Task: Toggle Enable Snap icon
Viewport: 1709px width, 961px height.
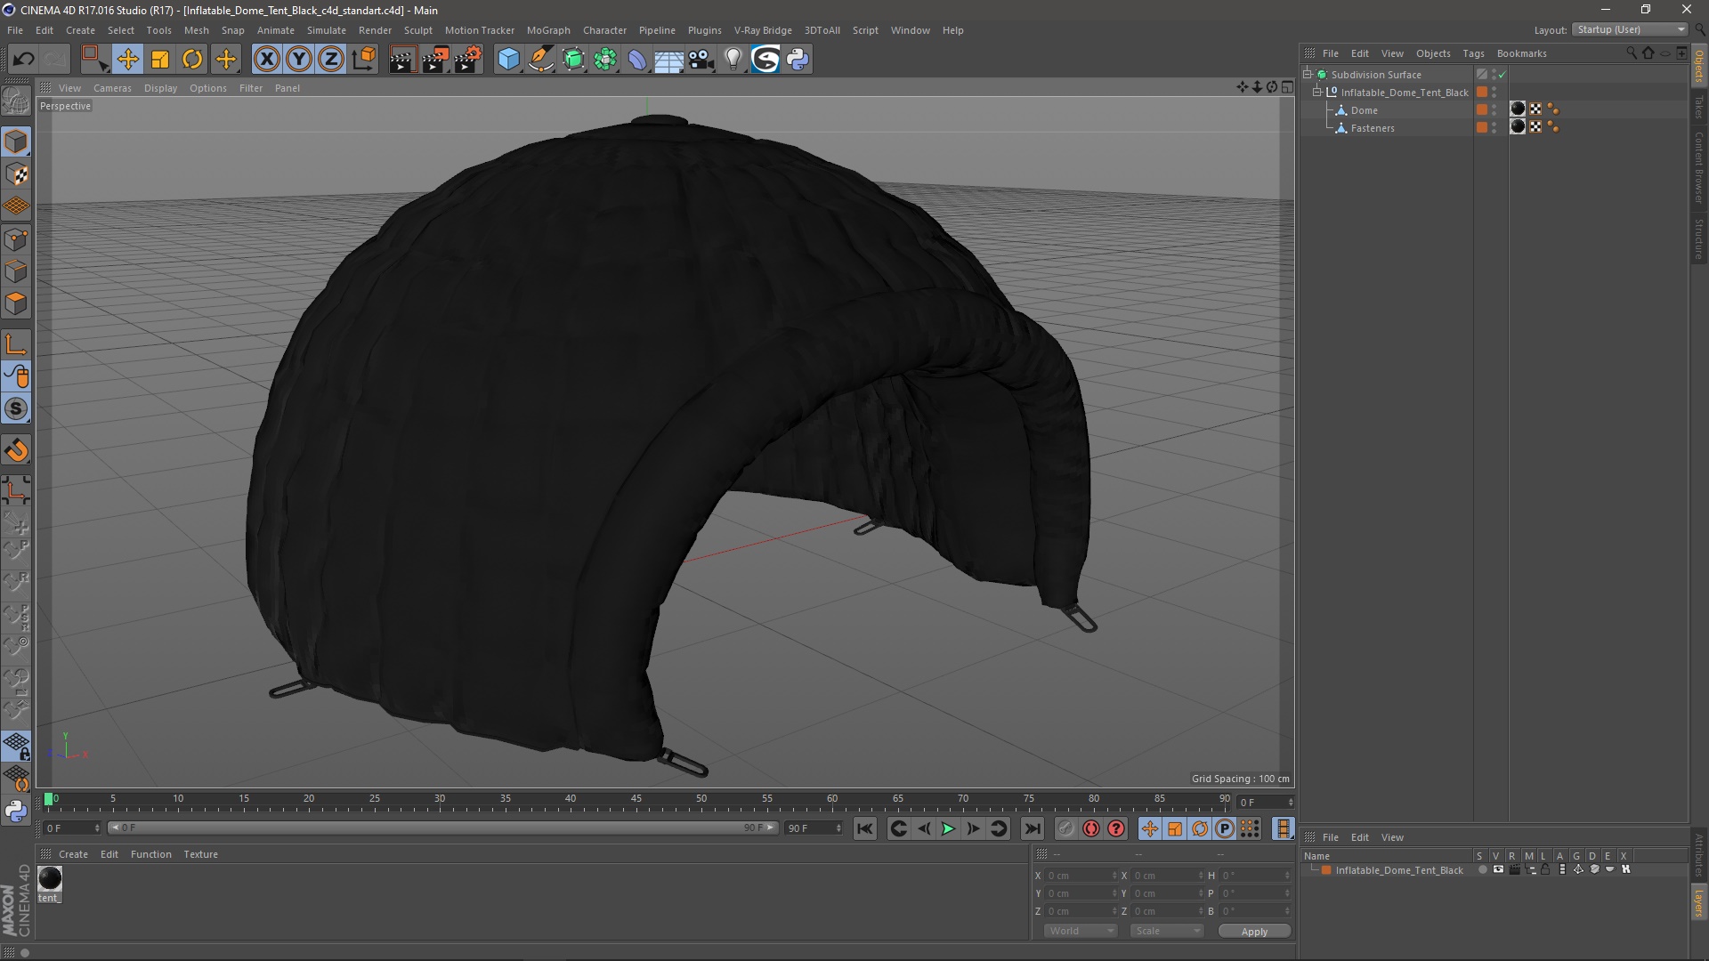Action: [16, 408]
